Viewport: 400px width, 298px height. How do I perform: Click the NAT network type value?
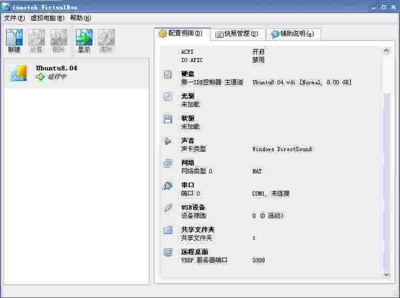[257, 171]
